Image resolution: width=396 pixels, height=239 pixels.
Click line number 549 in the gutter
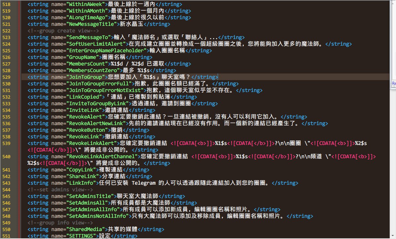pos(6,222)
